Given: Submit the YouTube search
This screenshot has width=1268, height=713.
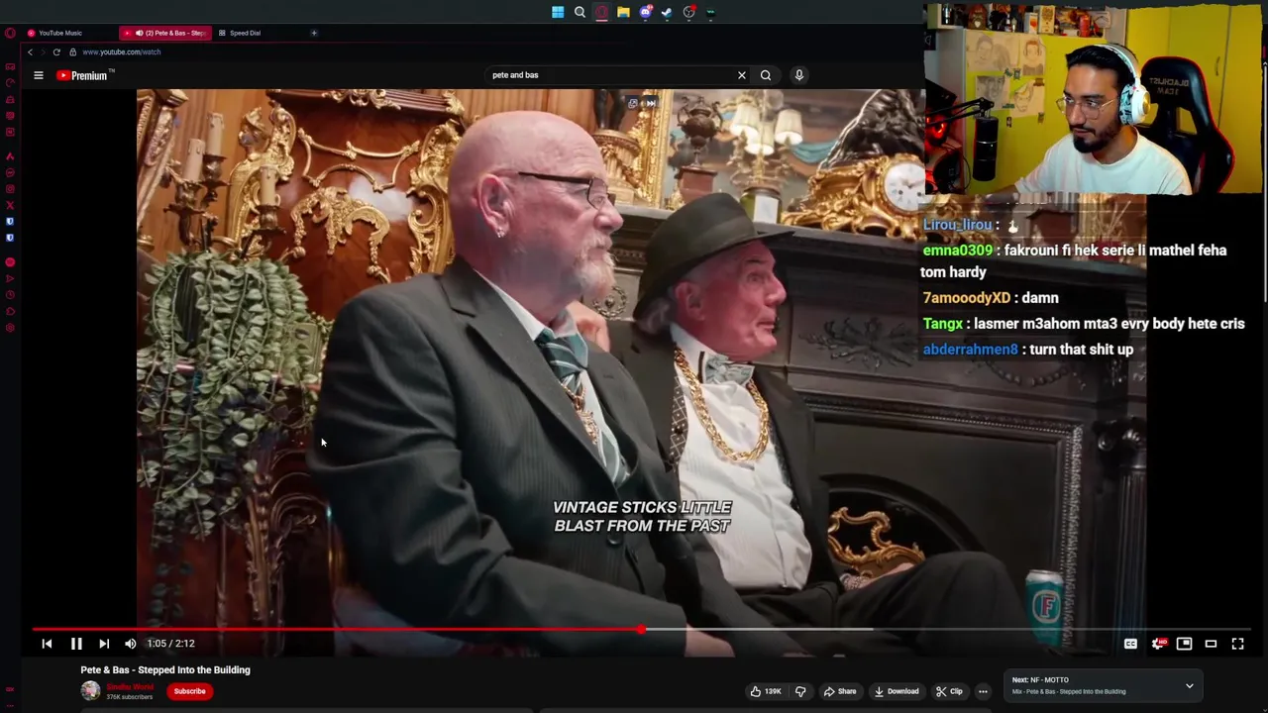Looking at the screenshot, I should click(766, 75).
